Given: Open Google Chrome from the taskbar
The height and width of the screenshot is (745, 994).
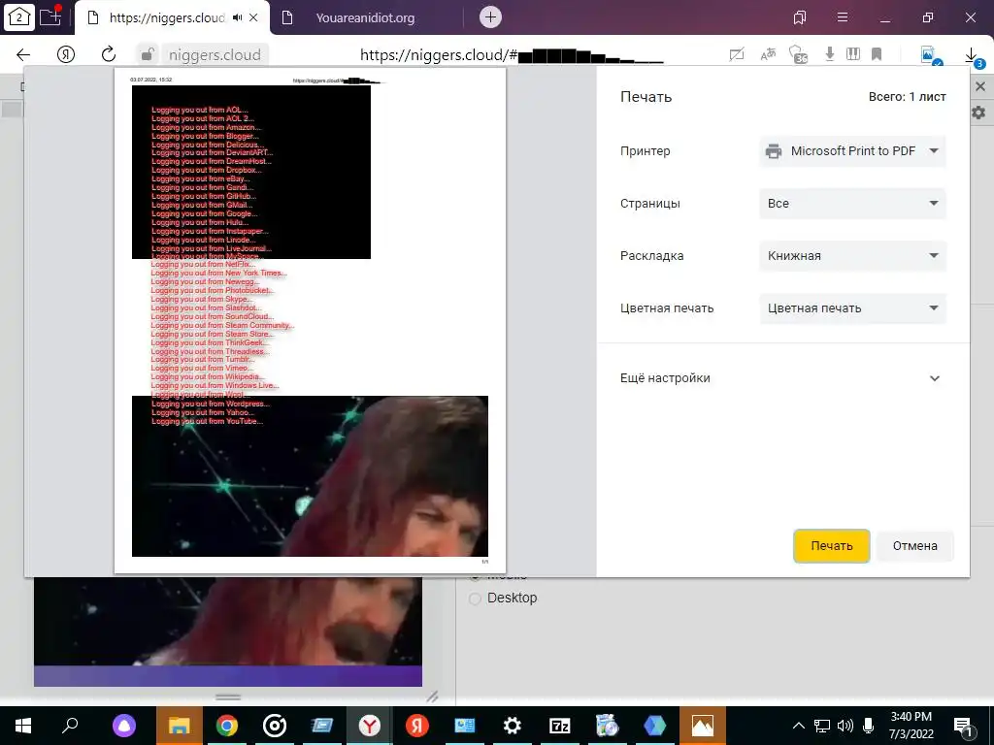Looking at the screenshot, I should point(227,726).
